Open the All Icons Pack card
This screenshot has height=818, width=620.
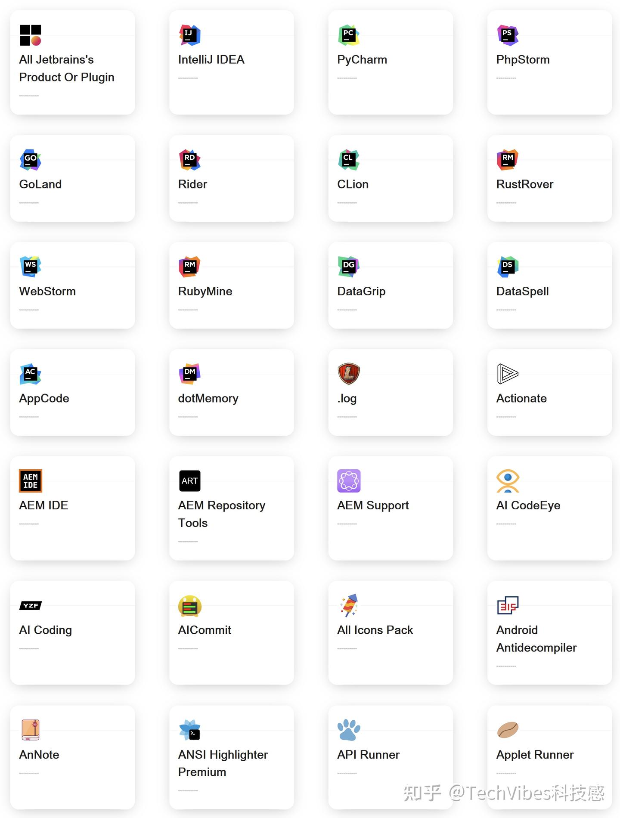(390, 633)
